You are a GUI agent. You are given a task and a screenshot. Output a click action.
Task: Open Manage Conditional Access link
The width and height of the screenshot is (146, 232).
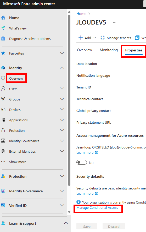pos(97,207)
